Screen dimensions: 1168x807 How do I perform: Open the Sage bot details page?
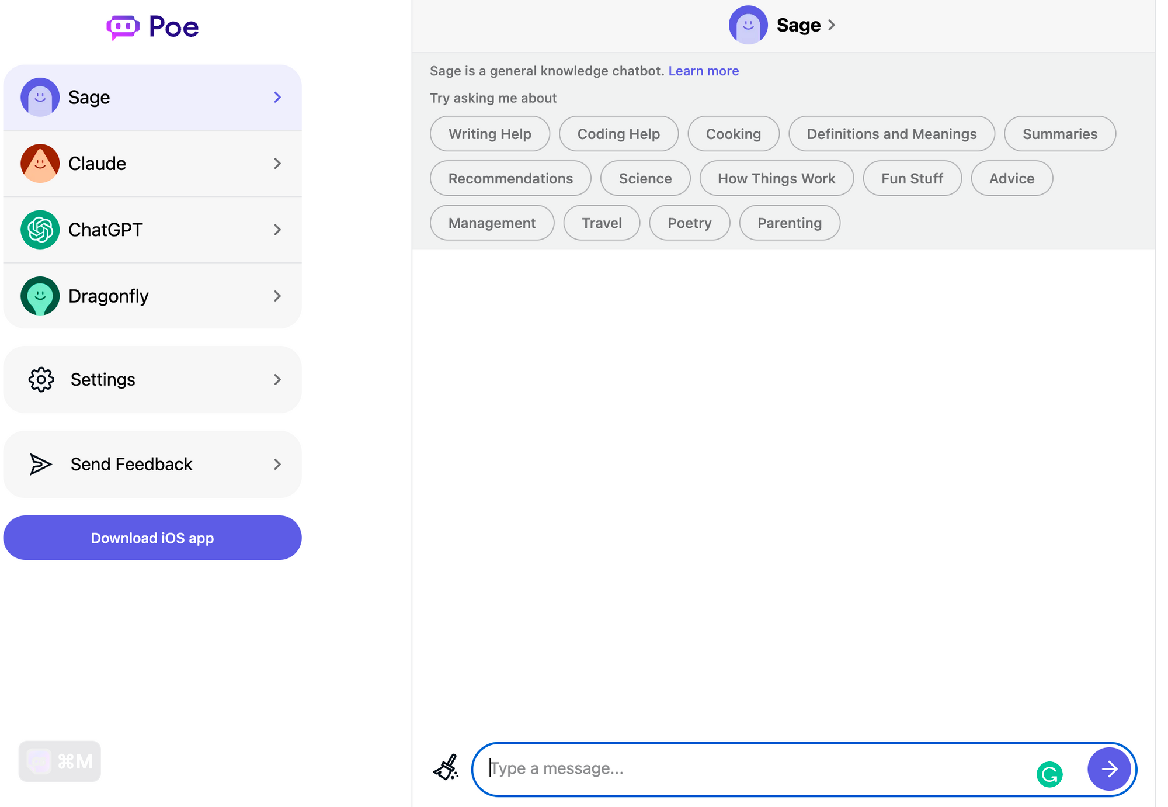click(x=784, y=25)
